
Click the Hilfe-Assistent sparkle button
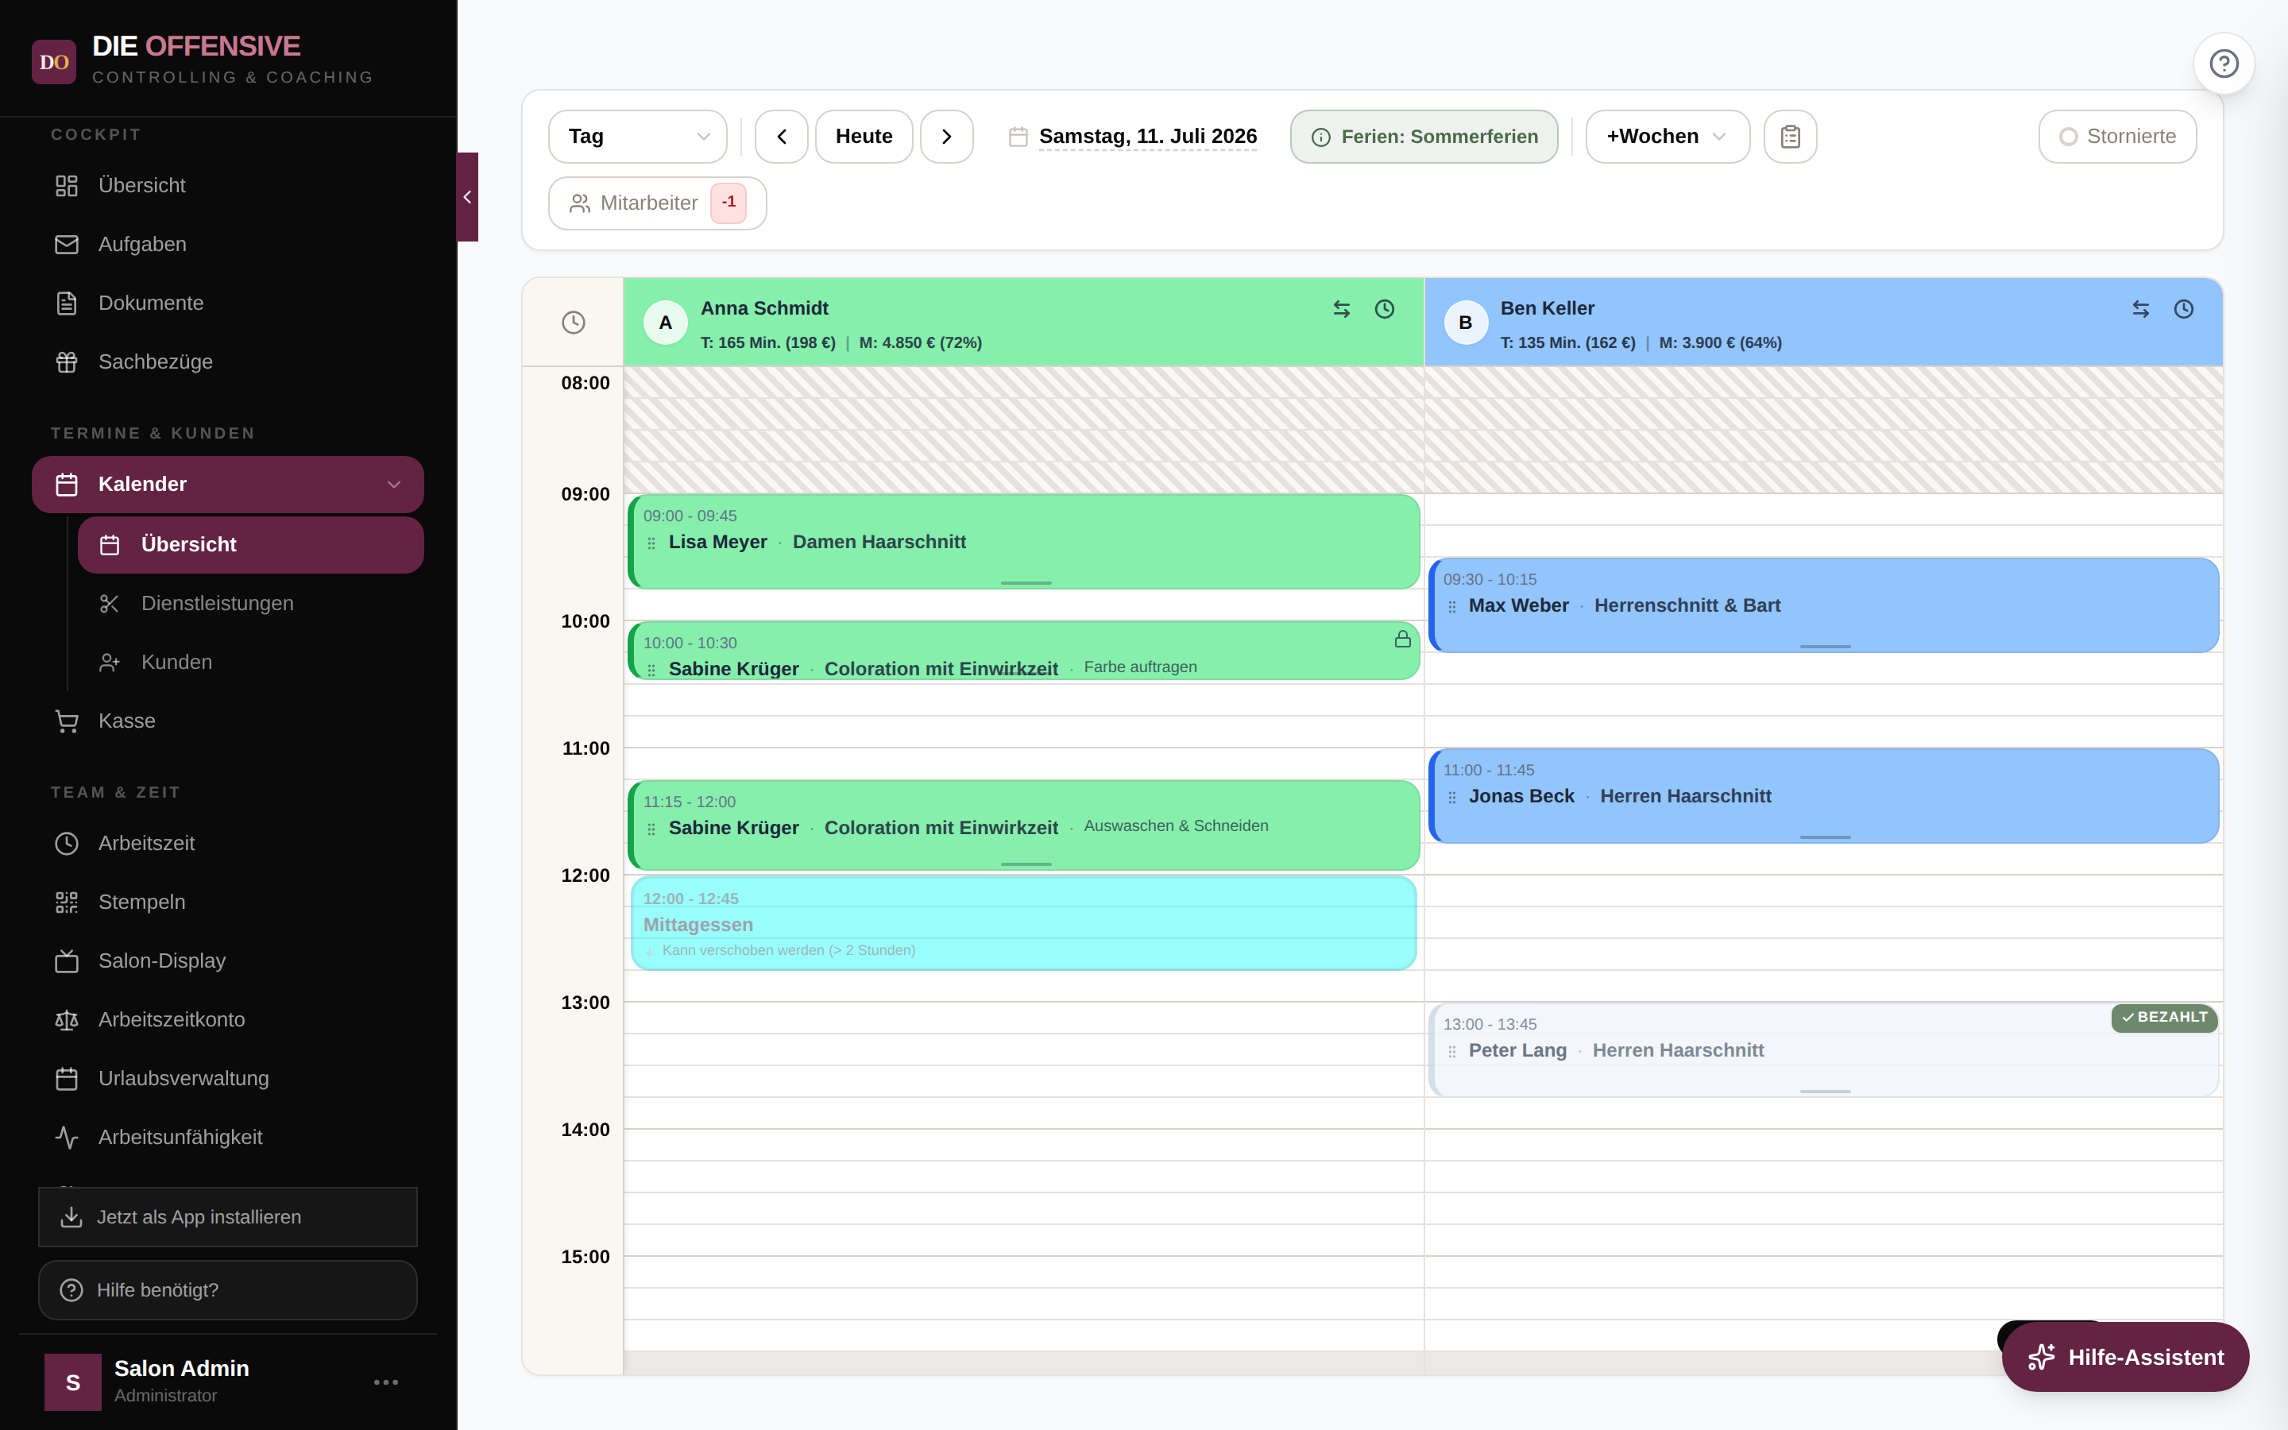point(2125,1356)
